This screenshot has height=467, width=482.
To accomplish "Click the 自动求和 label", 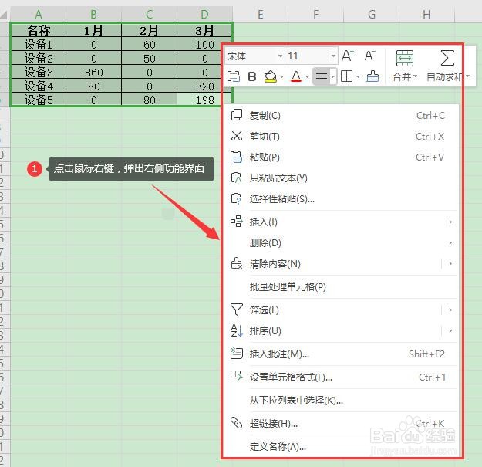I will pyautogui.click(x=444, y=76).
